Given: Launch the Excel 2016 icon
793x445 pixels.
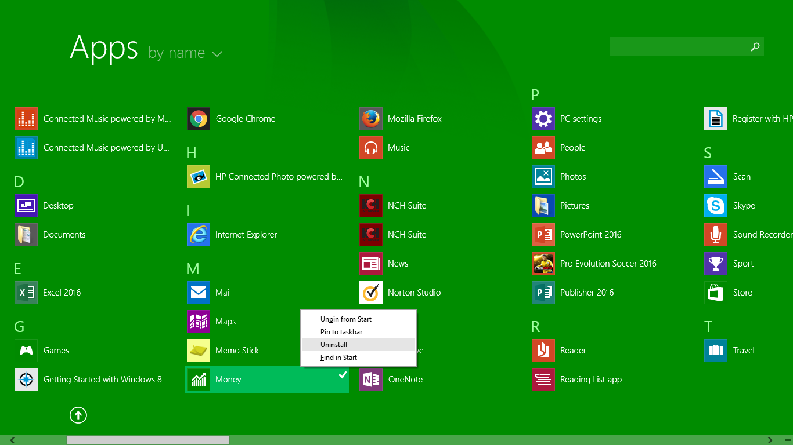Looking at the screenshot, I should point(26,293).
